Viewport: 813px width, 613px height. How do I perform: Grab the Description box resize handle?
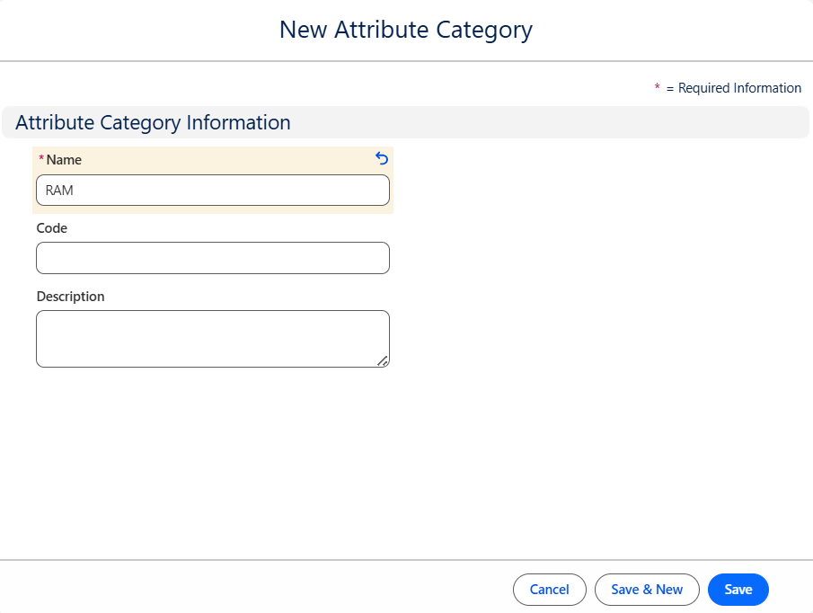coord(383,360)
